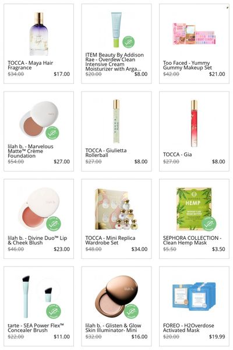Click the $8.00 sale price for TOCCA Gia

[x=218, y=162]
